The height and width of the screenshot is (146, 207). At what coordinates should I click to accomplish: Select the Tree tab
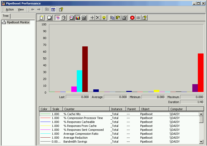coord(6,16)
